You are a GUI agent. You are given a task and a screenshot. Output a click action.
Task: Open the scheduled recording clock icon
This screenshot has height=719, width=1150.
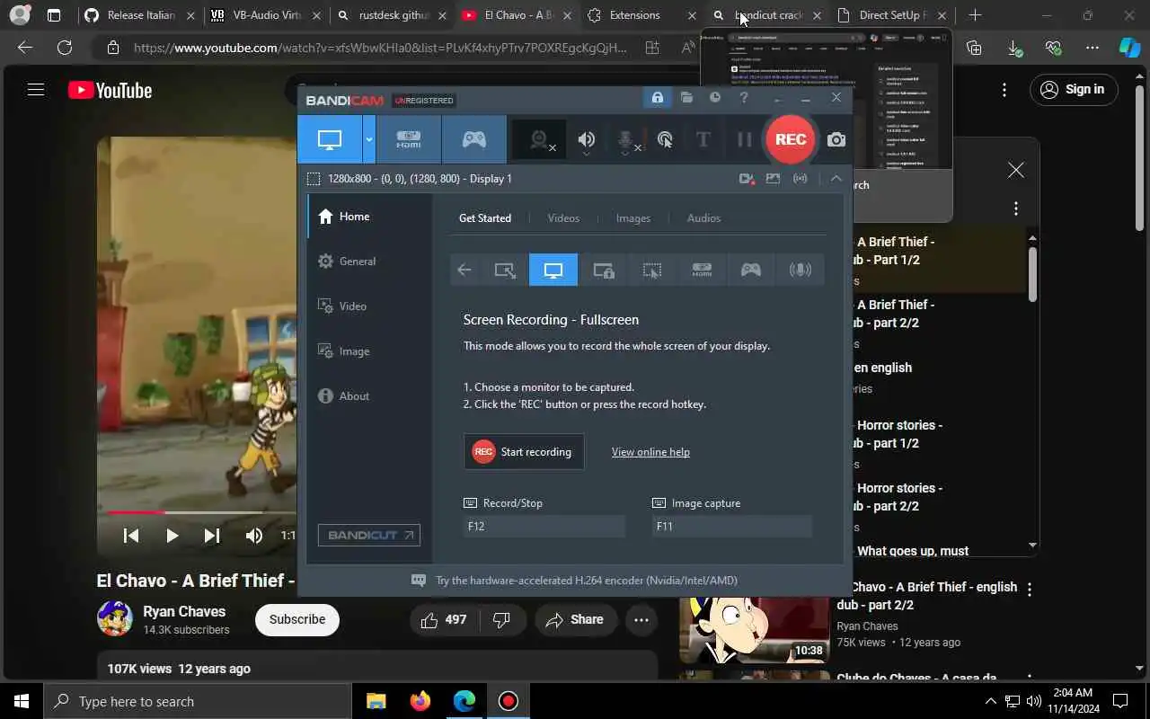click(715, 98)
